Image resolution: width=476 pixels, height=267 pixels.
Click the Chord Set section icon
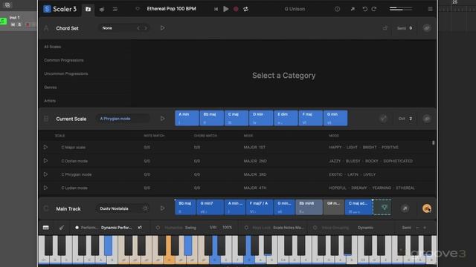[x=46, y=28]
